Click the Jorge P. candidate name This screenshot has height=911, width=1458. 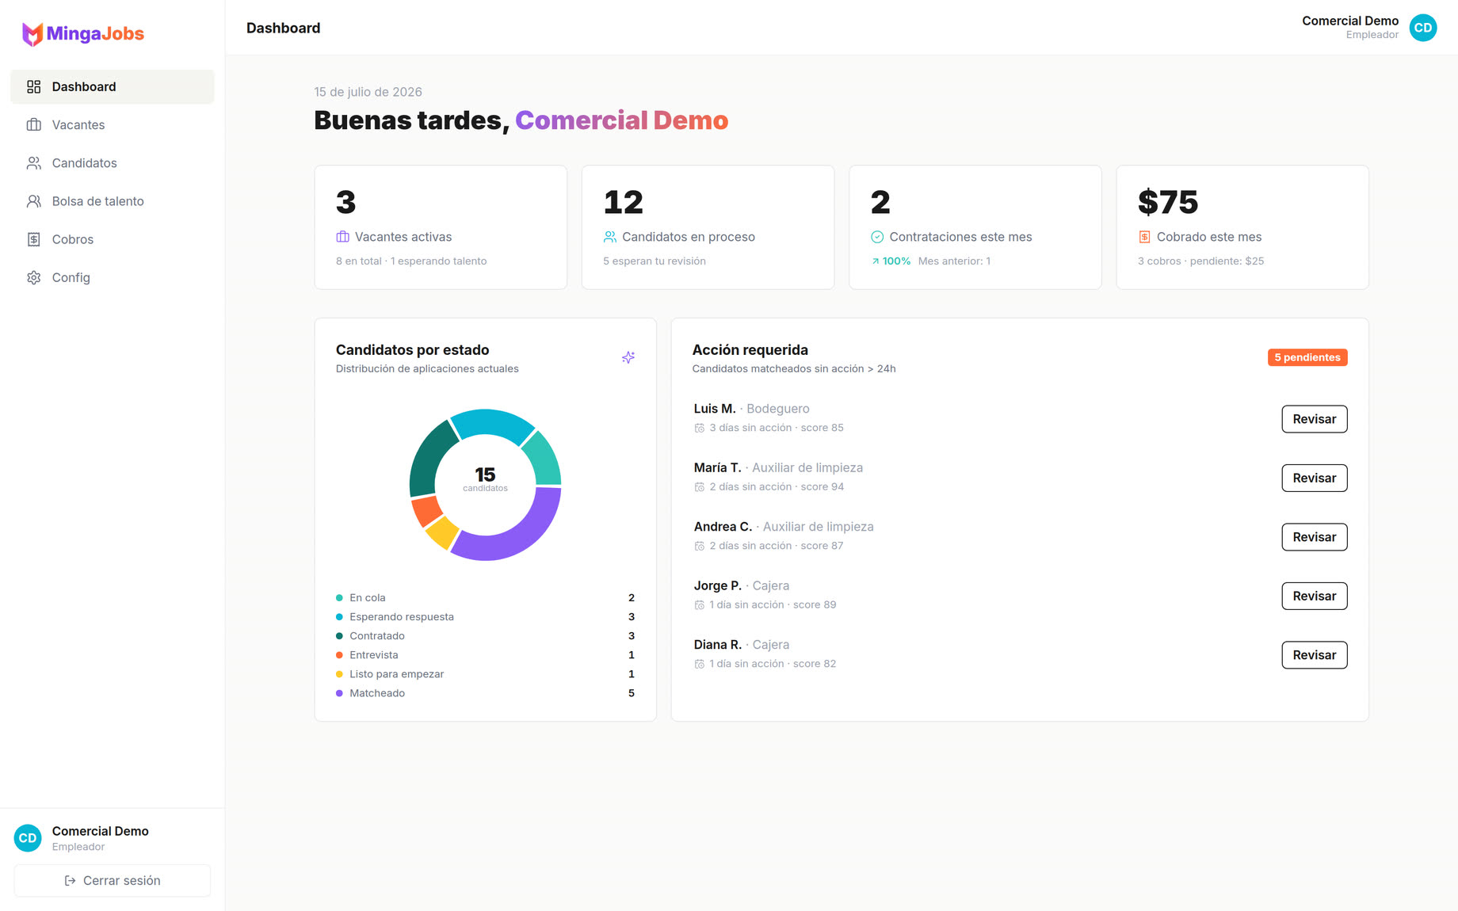point(718,585)
